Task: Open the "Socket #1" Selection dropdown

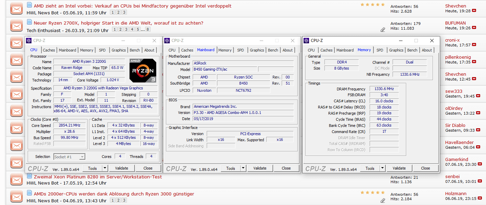Action: click(x=69, y=157)
